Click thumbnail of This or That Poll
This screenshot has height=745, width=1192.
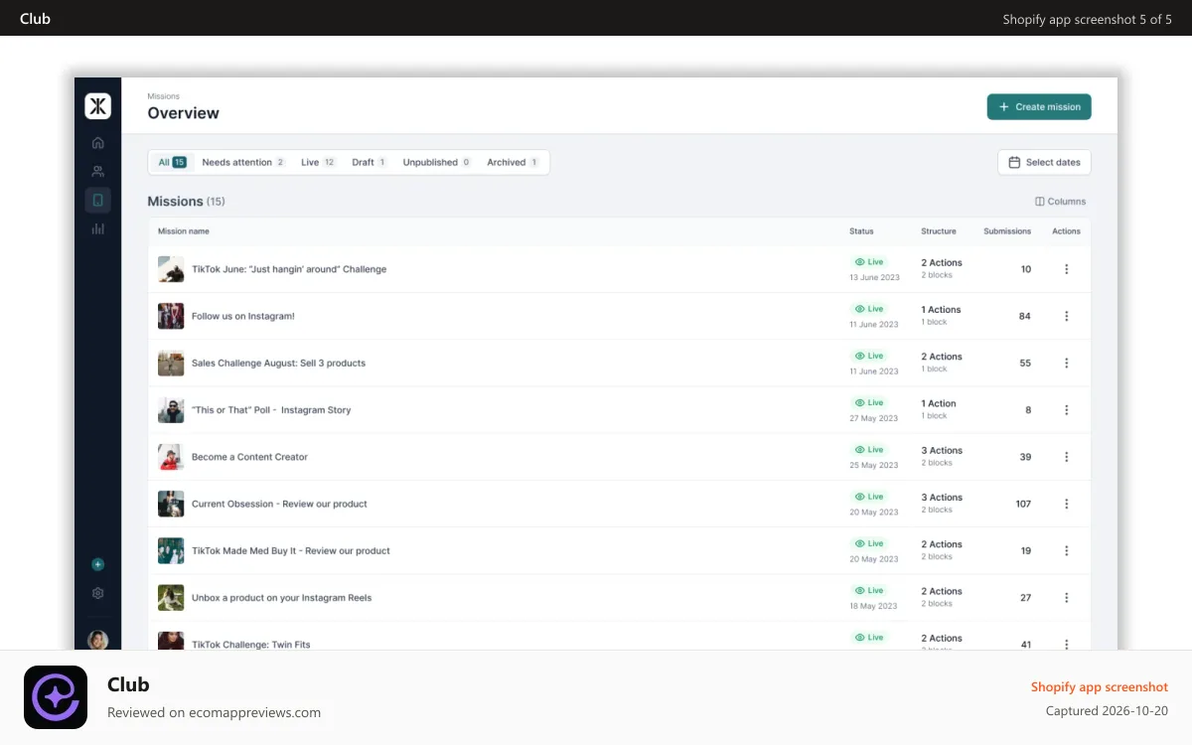(171, 409)
